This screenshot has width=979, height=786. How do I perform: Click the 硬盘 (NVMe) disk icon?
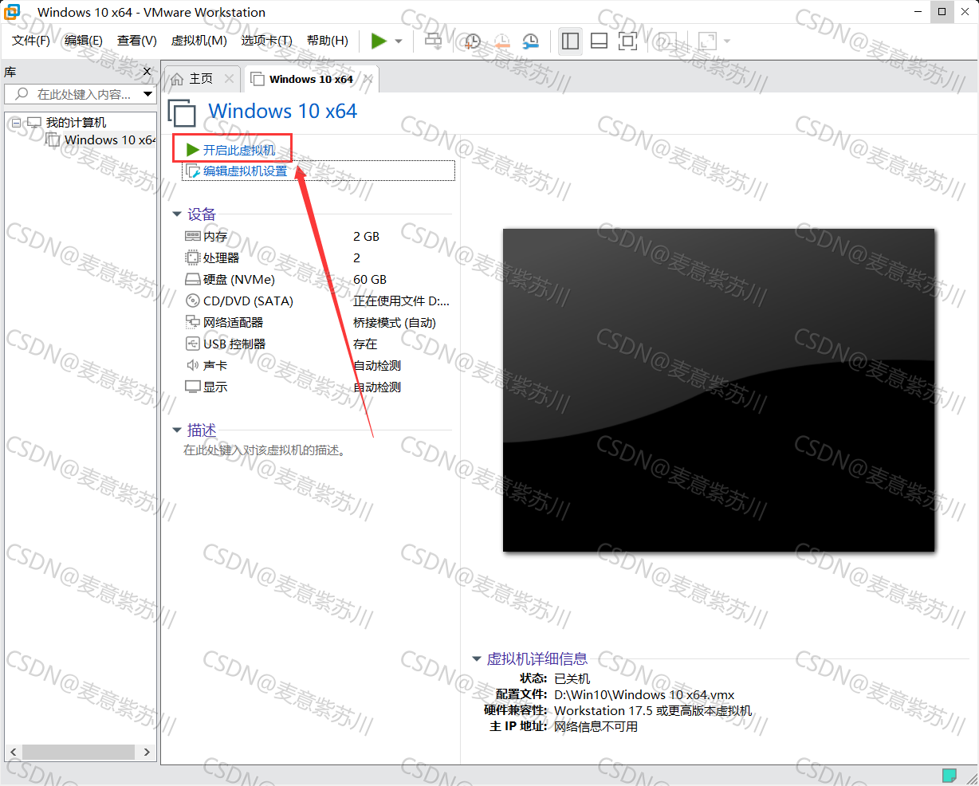(192, 280)
